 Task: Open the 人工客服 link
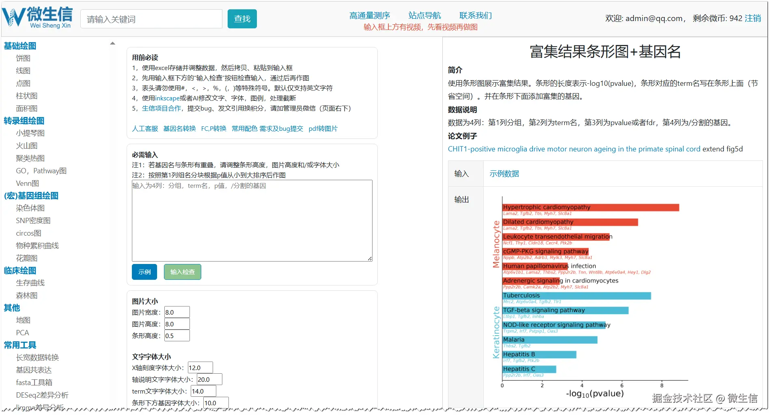145,128
